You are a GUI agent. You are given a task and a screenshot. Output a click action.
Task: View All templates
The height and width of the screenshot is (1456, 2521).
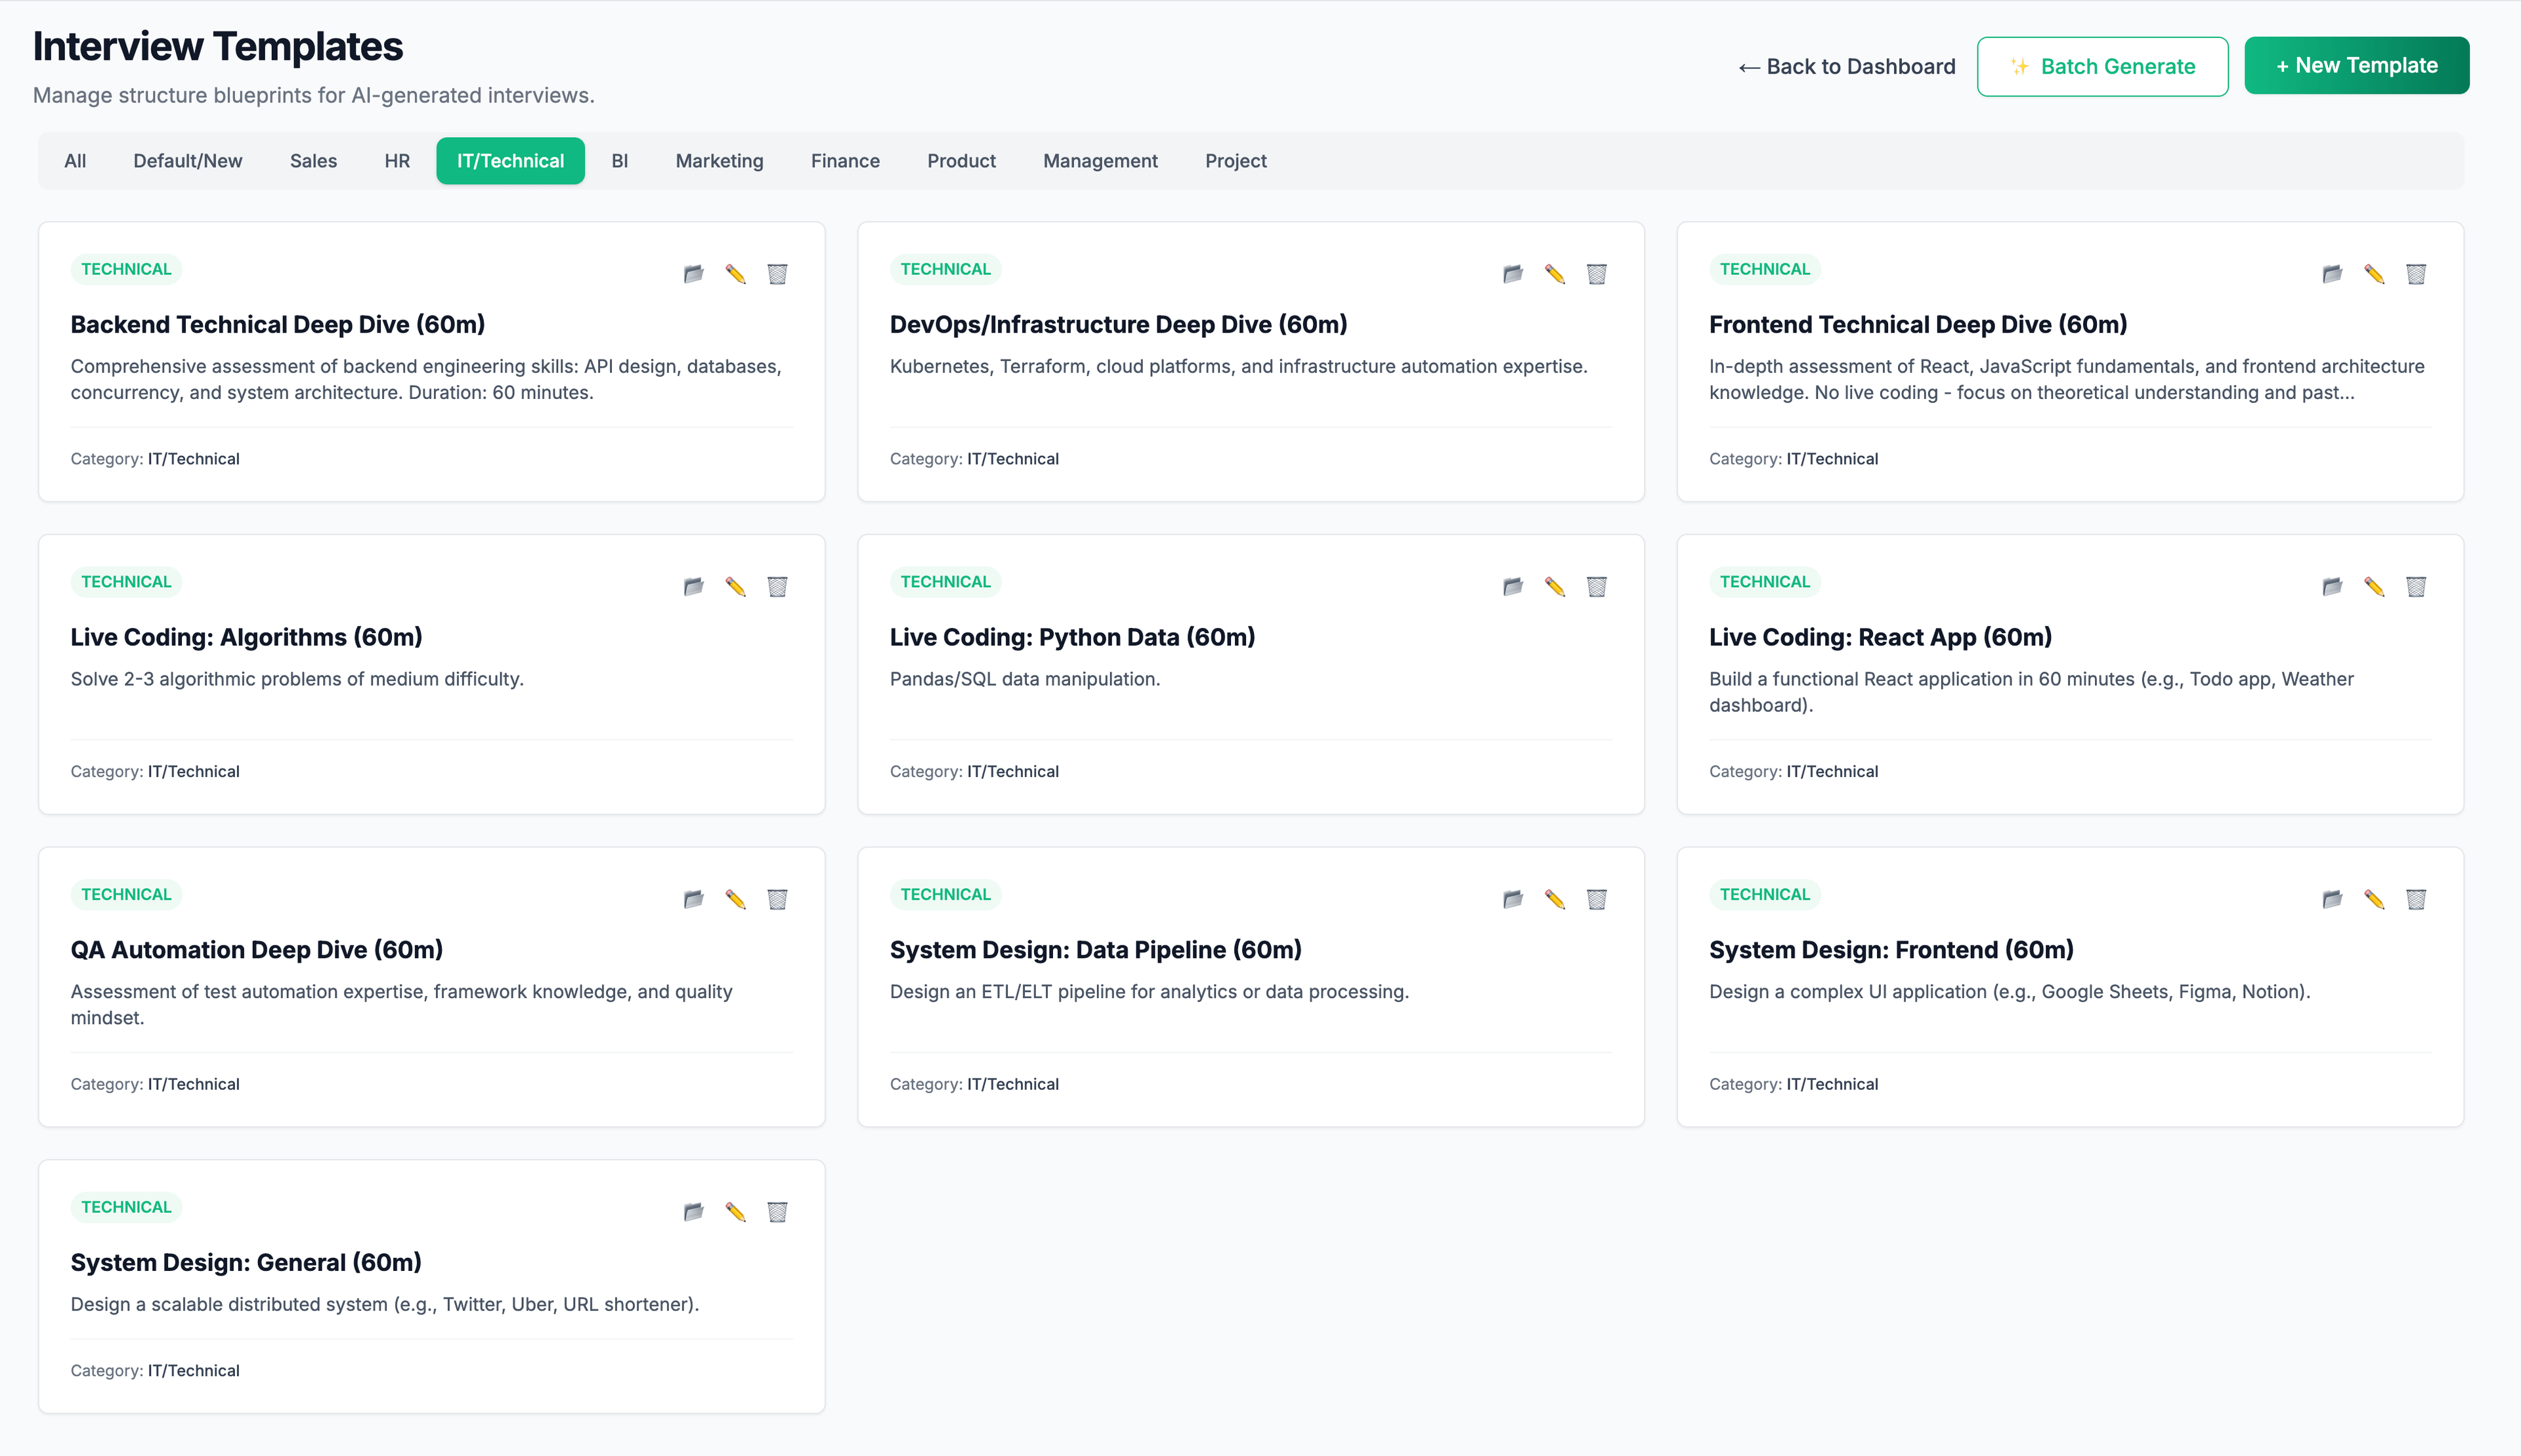(75, 160)
